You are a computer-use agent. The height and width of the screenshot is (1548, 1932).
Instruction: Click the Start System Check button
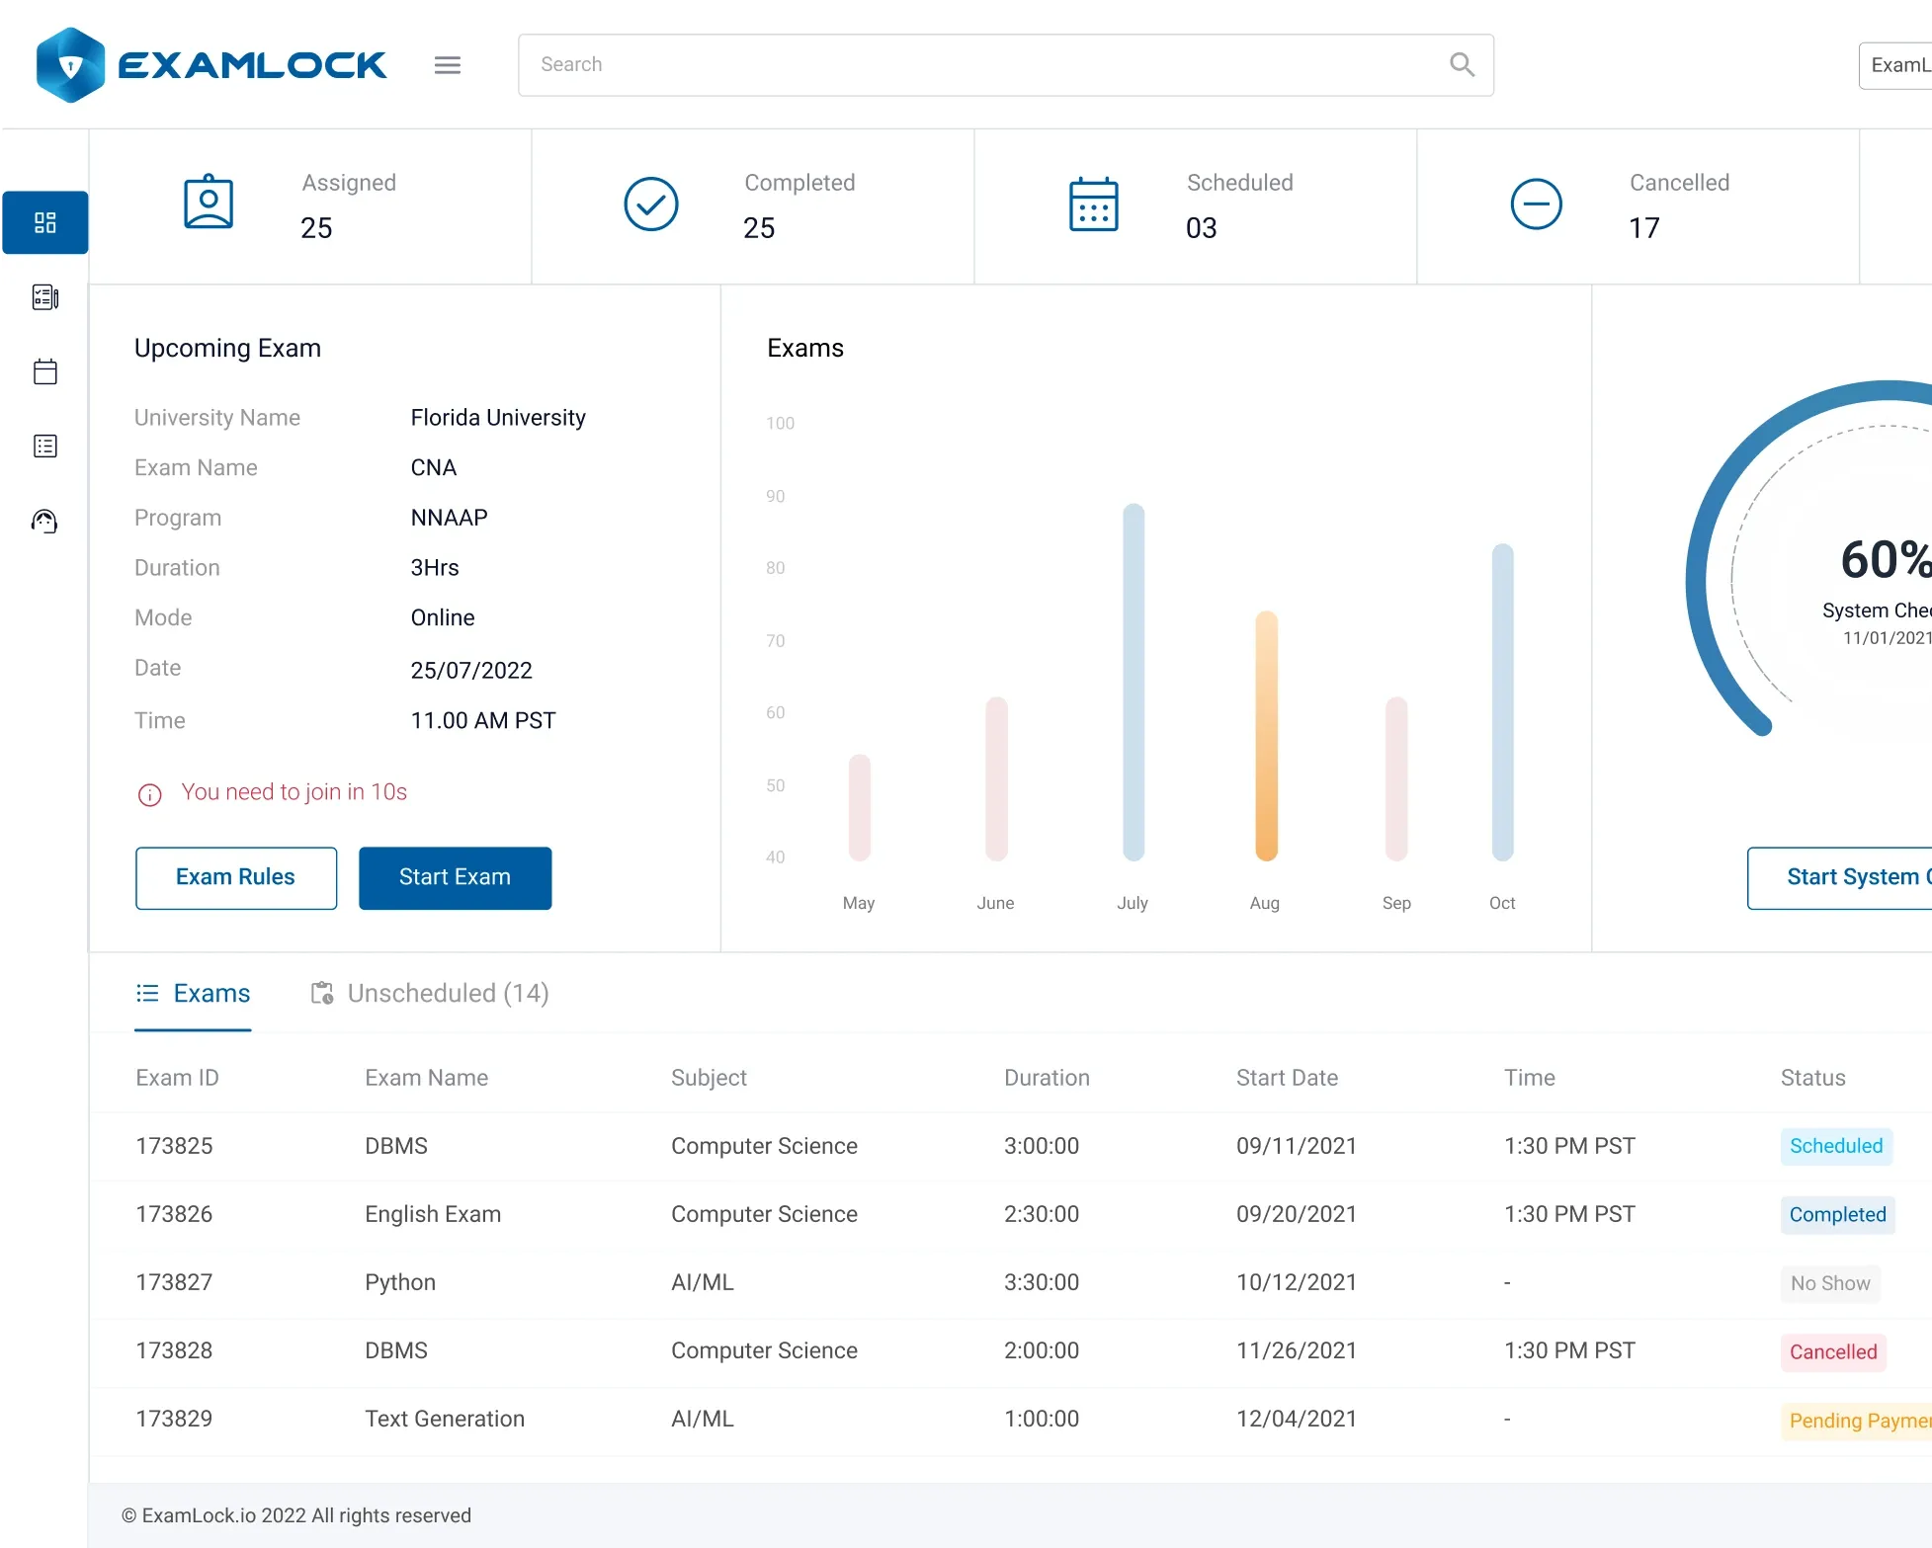[1840, 878]
